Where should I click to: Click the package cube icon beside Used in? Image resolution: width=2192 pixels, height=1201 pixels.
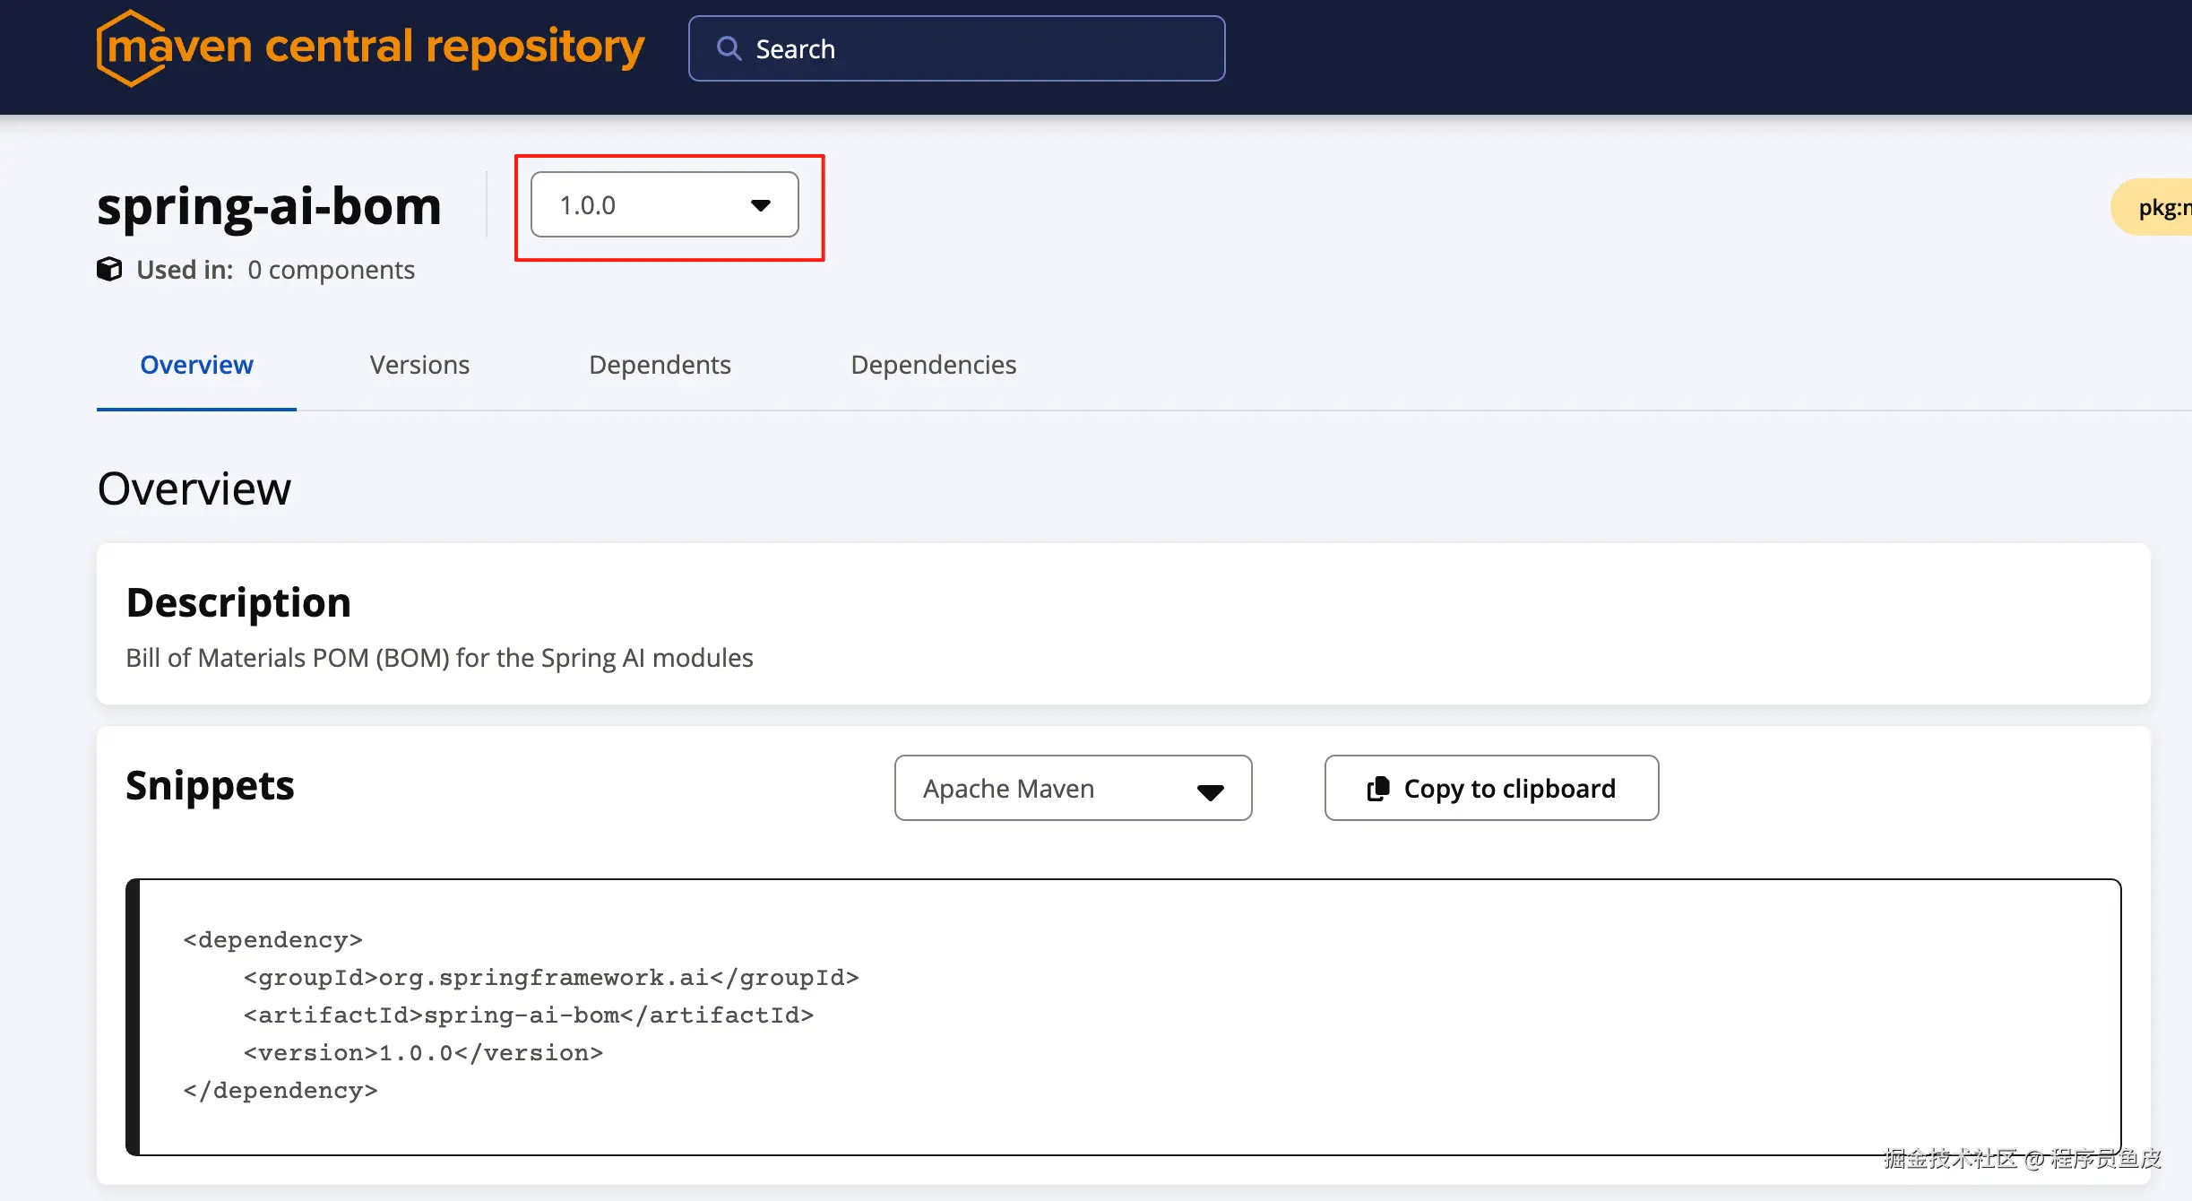tap(109, 269)
